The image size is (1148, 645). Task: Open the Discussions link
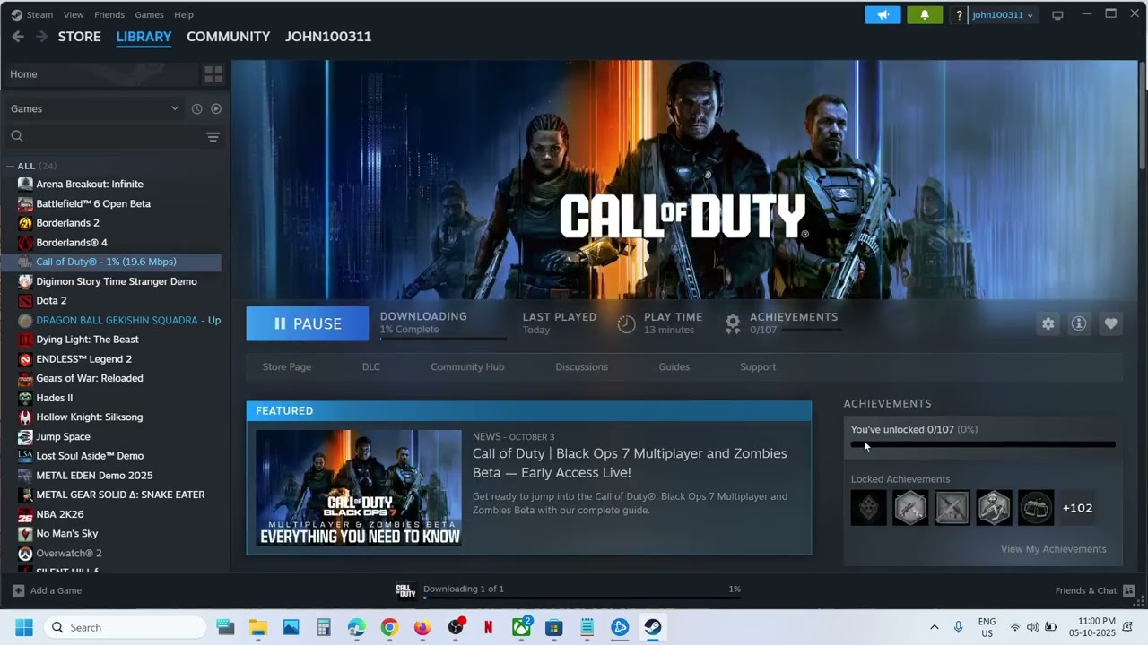click(x=581, y=366)
